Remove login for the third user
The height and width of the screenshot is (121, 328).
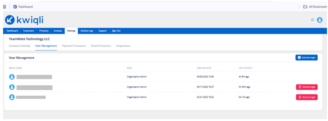(x=307, y=97)
